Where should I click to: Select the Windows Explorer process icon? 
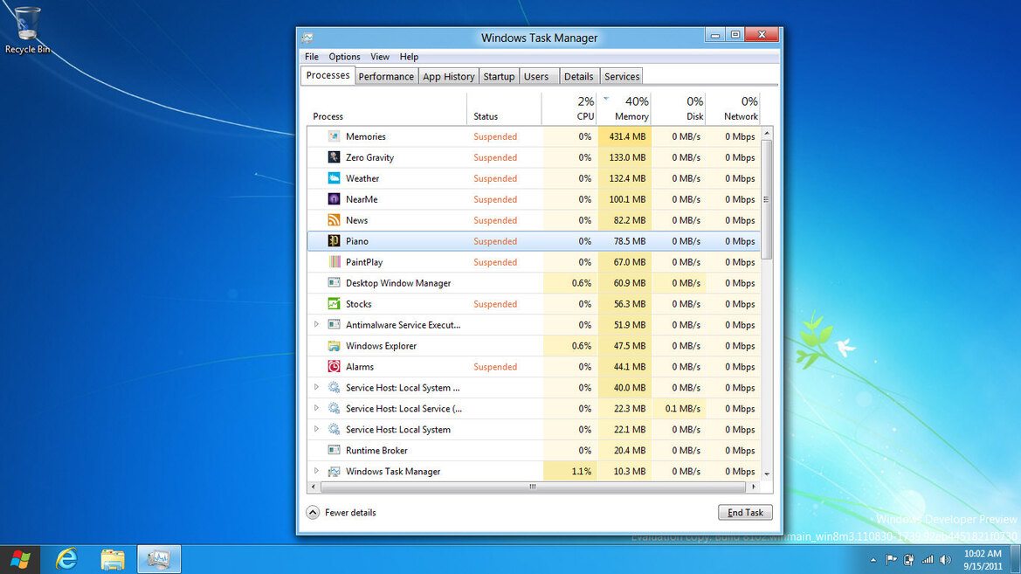(x=334, y=345)
